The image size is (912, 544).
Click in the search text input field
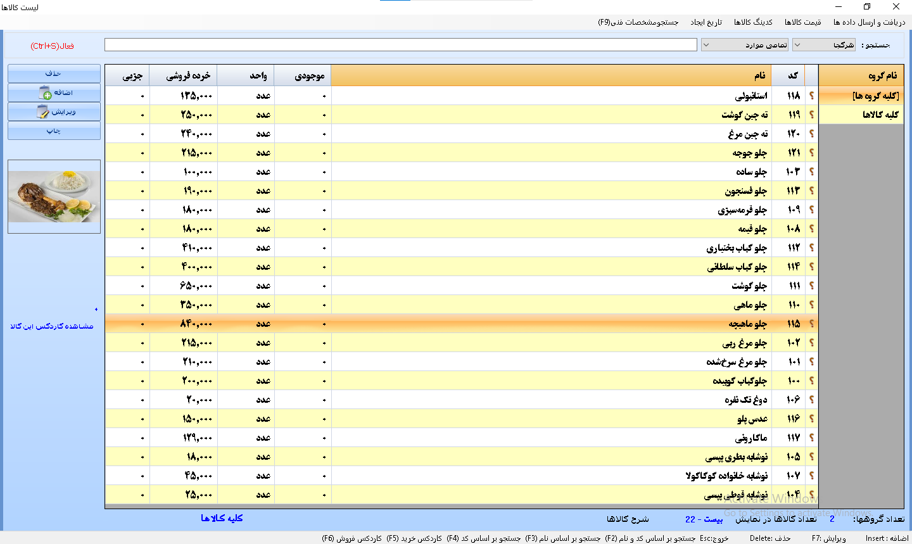(400, 45)
